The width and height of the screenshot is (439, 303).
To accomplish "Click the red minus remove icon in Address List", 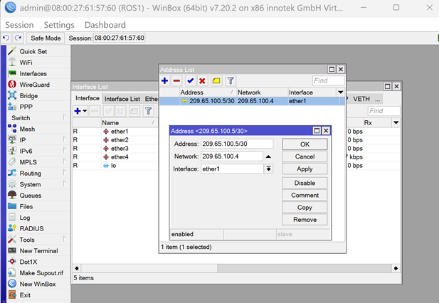I will [177, 81].
